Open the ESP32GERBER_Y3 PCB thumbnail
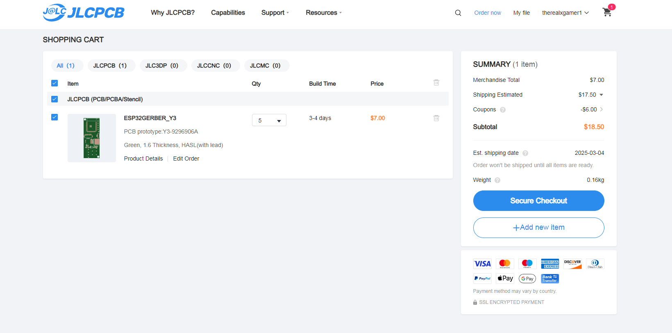Screen dimensions: 672x333 [x=92, y=138]
